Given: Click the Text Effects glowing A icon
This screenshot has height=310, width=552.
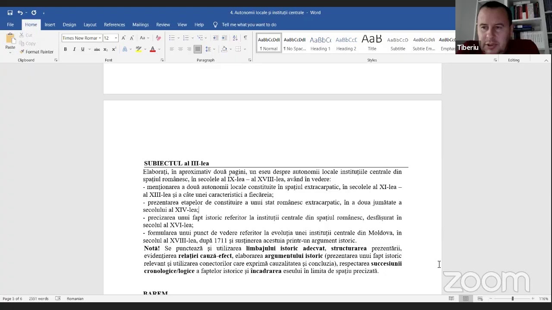Looking at the screenshot, I should 125,49.
